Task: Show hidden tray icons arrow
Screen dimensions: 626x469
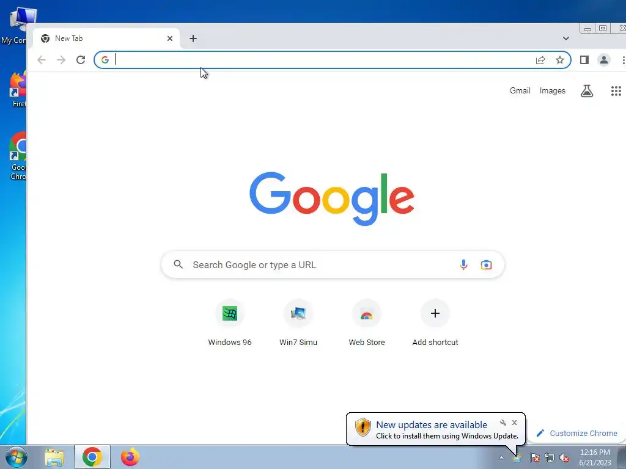Action: coord(501,457)
